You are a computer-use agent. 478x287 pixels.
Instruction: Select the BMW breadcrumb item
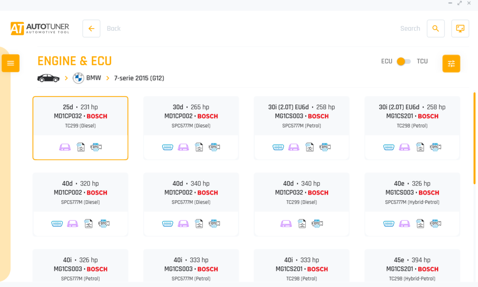click(94, 78)
